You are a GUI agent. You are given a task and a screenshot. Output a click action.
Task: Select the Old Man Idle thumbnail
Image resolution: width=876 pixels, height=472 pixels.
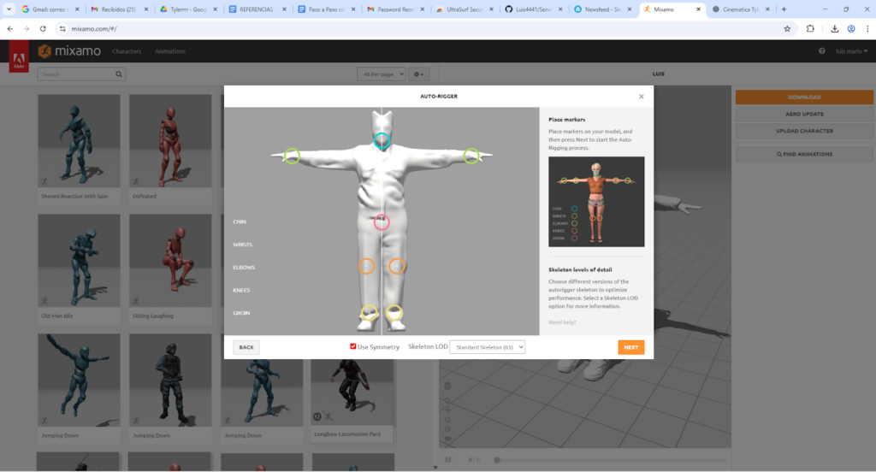[79, 261]
